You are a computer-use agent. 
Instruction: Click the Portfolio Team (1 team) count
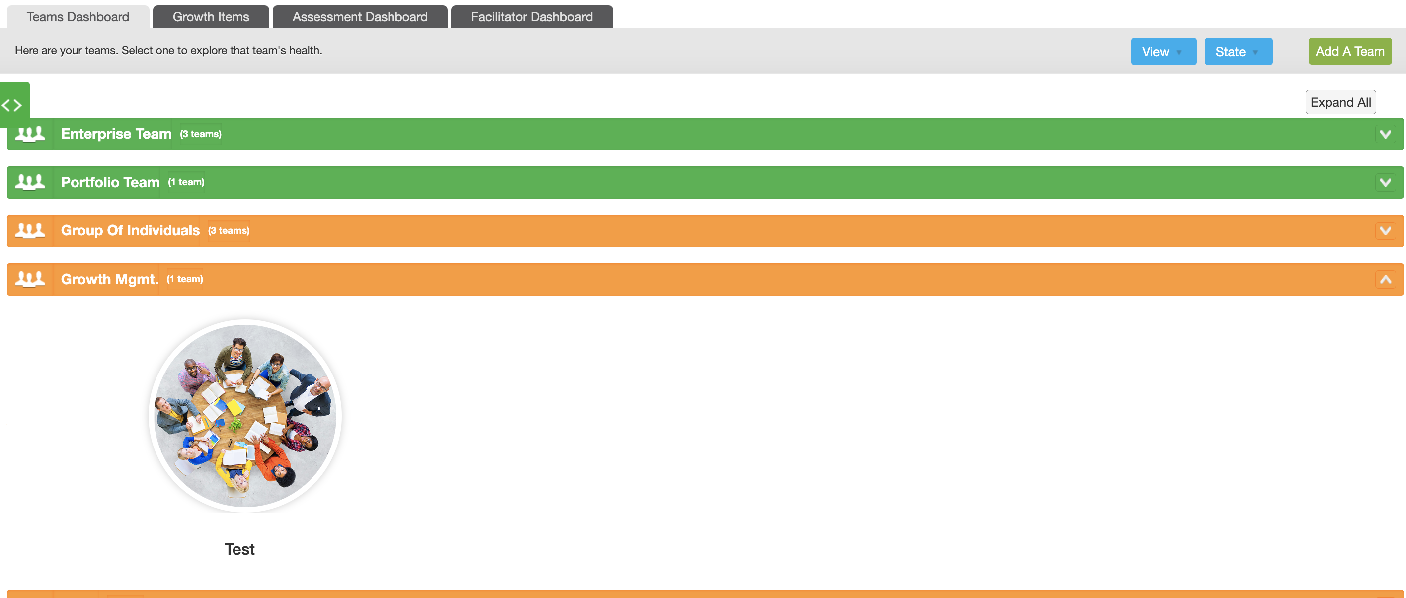click(x=186, y=182)
